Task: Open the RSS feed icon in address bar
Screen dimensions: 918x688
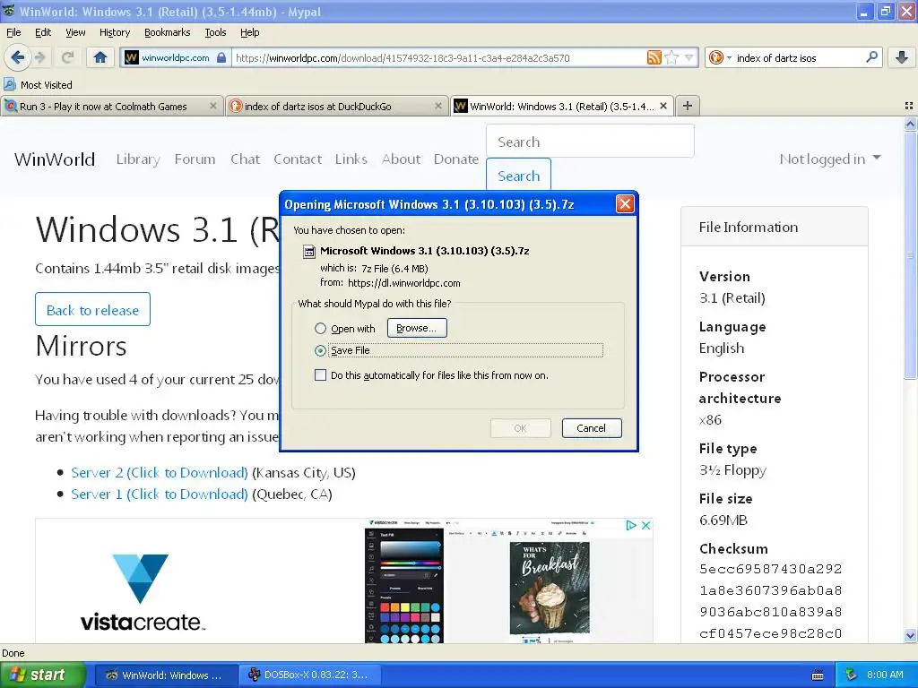Action: [x=654, y=57]
